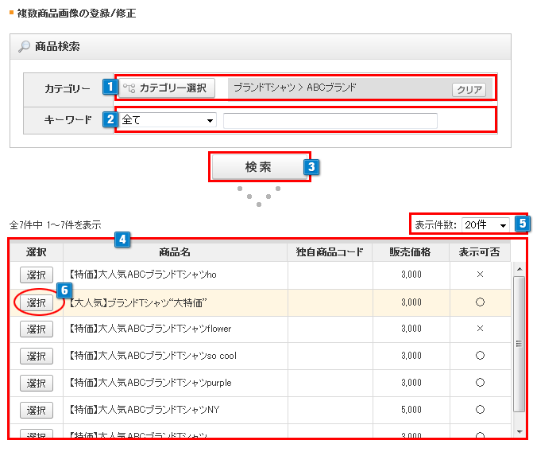Select the ABCブランドTシャツflower product
This screenshot has width=533, height=452.
(36, 329)
